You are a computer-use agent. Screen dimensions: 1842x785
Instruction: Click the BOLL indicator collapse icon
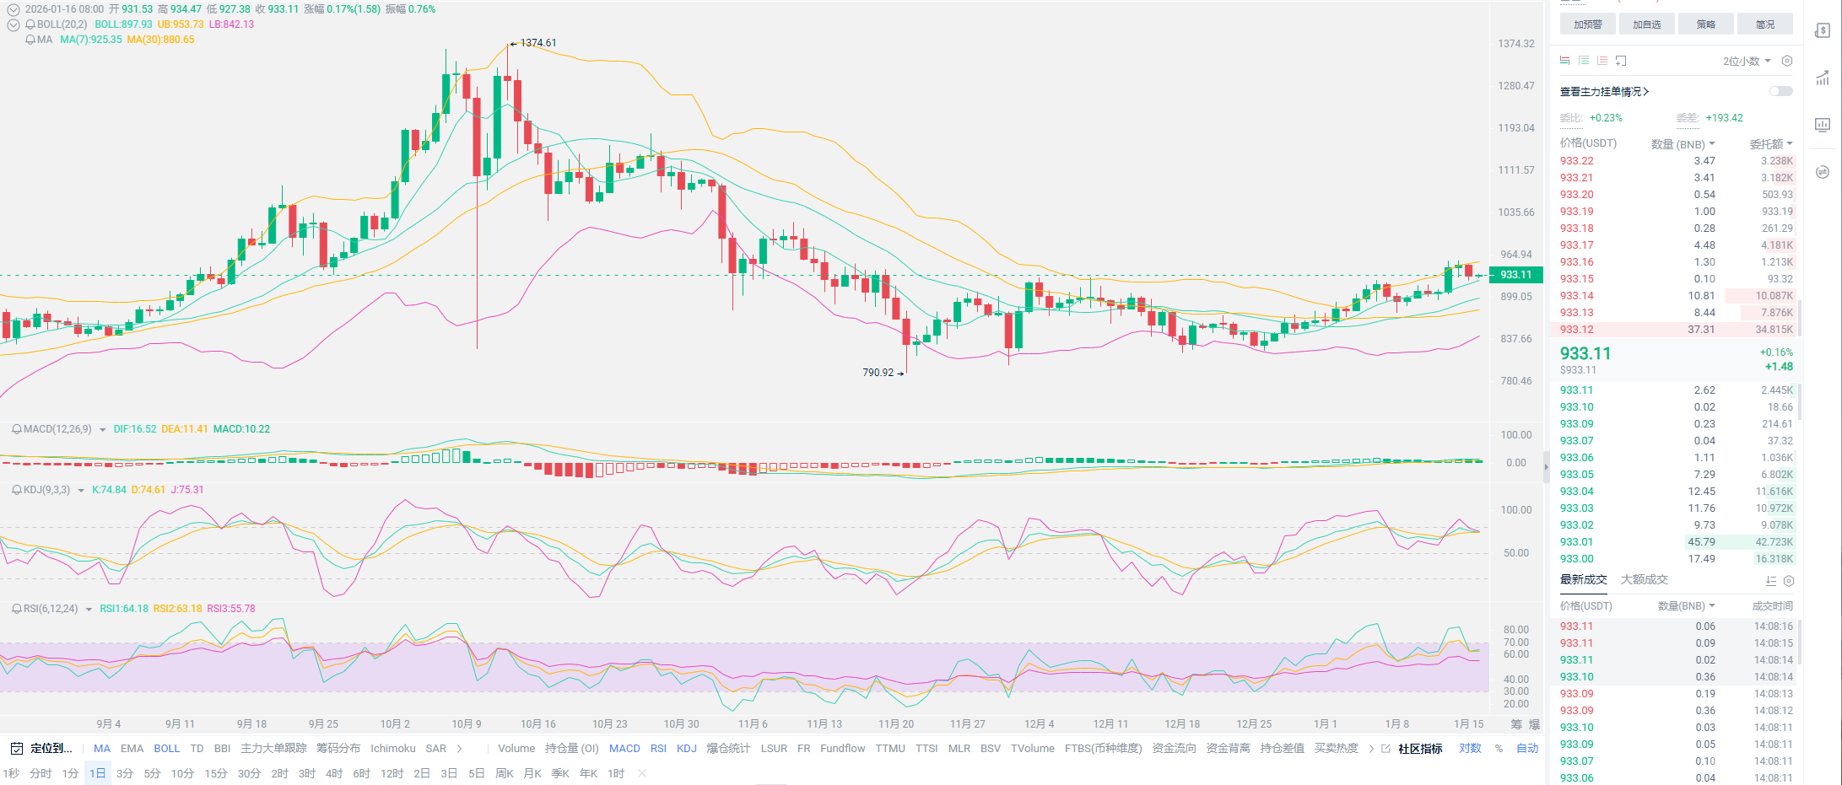pyautogui.click(x=14, y=24)
